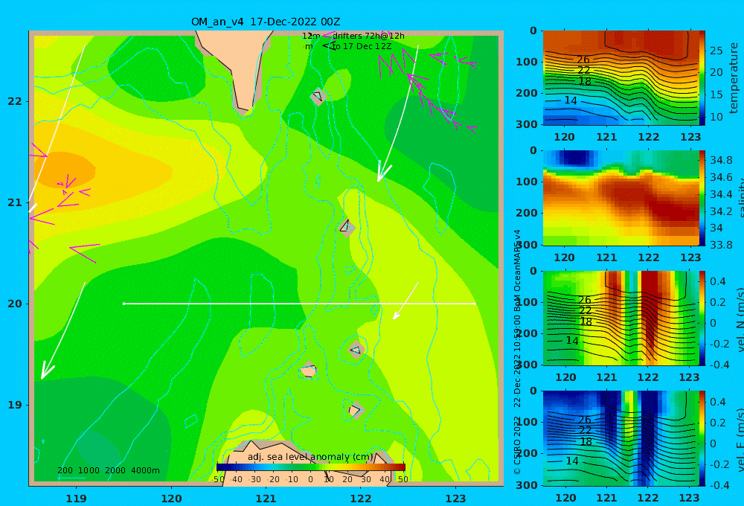This screenshot has height=506, width=744.
Task: Click the 'temperature' colorbar axis label
Action: click(734, 78)
